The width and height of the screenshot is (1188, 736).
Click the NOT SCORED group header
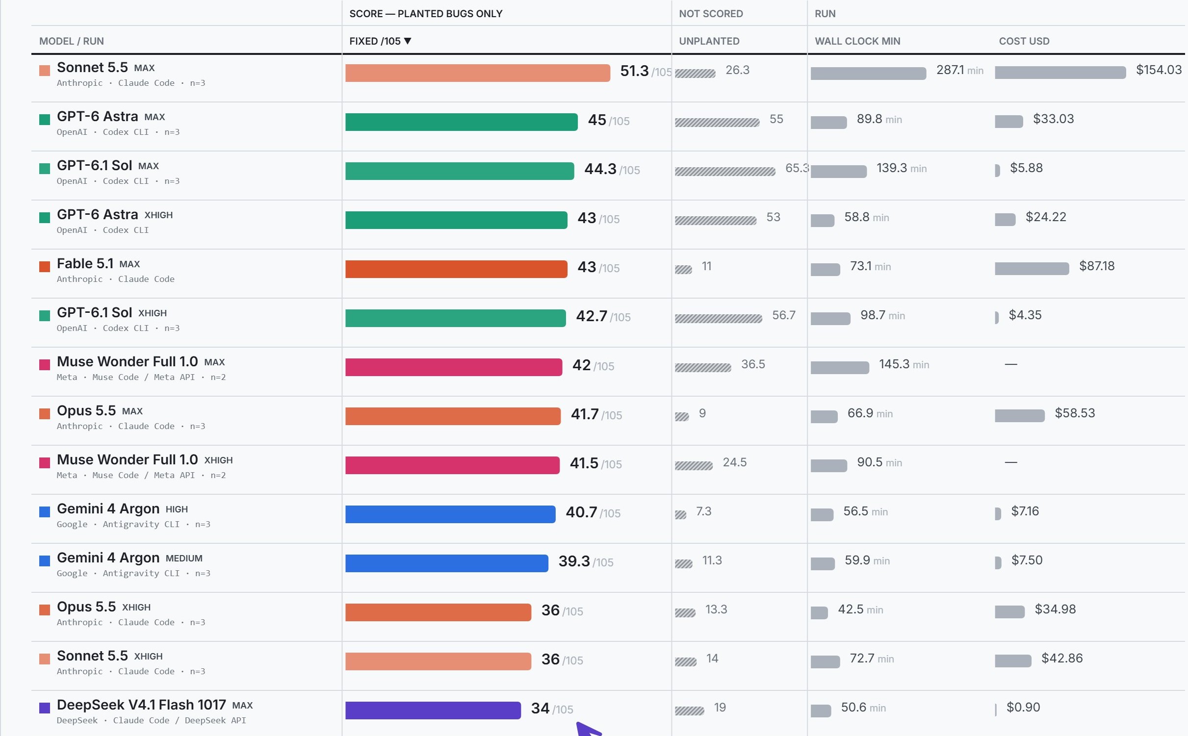point(711,14)
